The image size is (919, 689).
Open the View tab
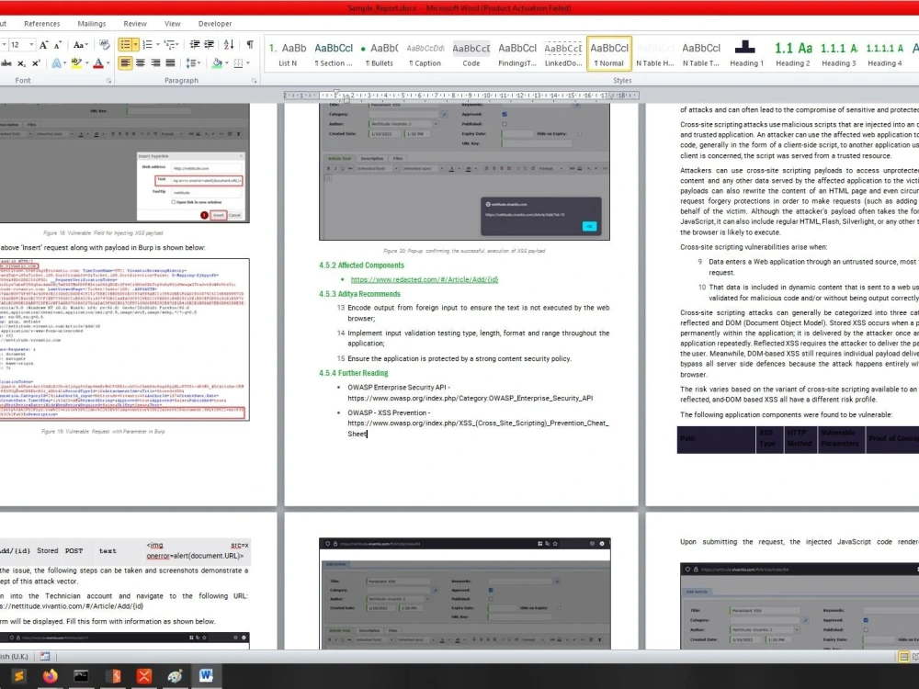click(x=173, y=24)
